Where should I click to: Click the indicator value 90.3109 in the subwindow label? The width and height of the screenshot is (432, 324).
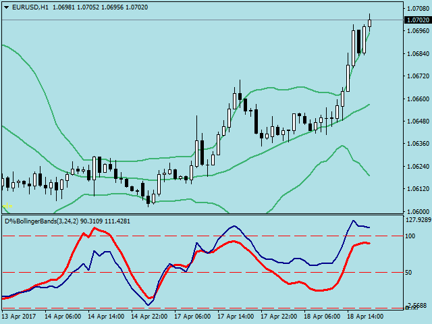click(92, 221)
